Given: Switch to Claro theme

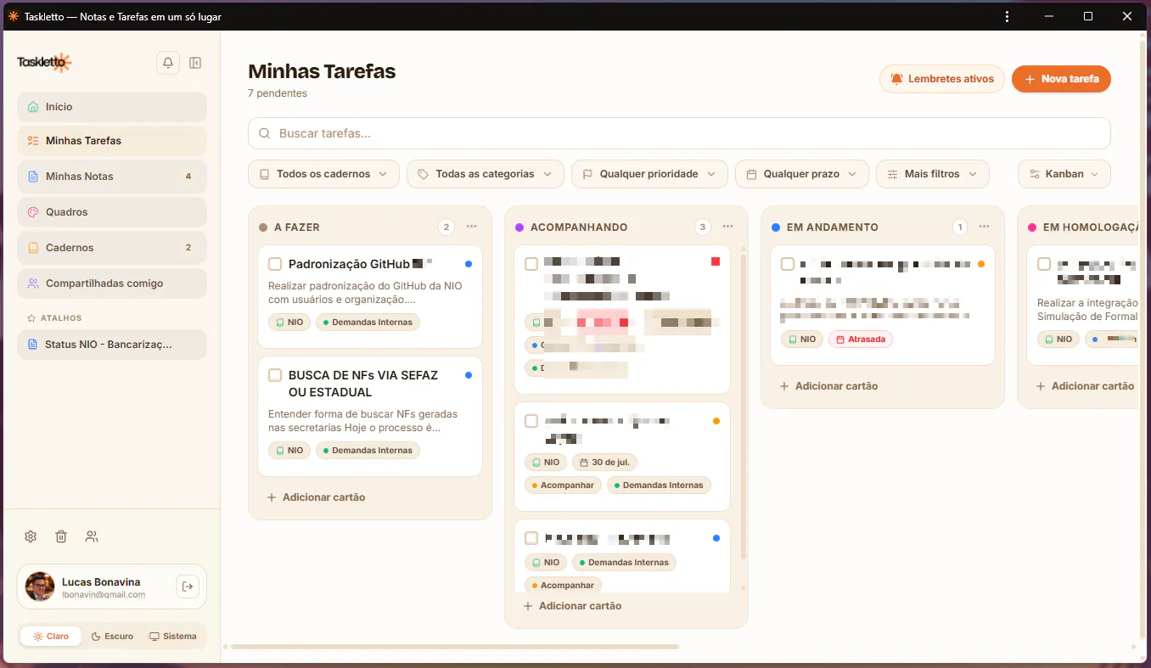Looking at the screenshot, I should (x=51, y=637).
